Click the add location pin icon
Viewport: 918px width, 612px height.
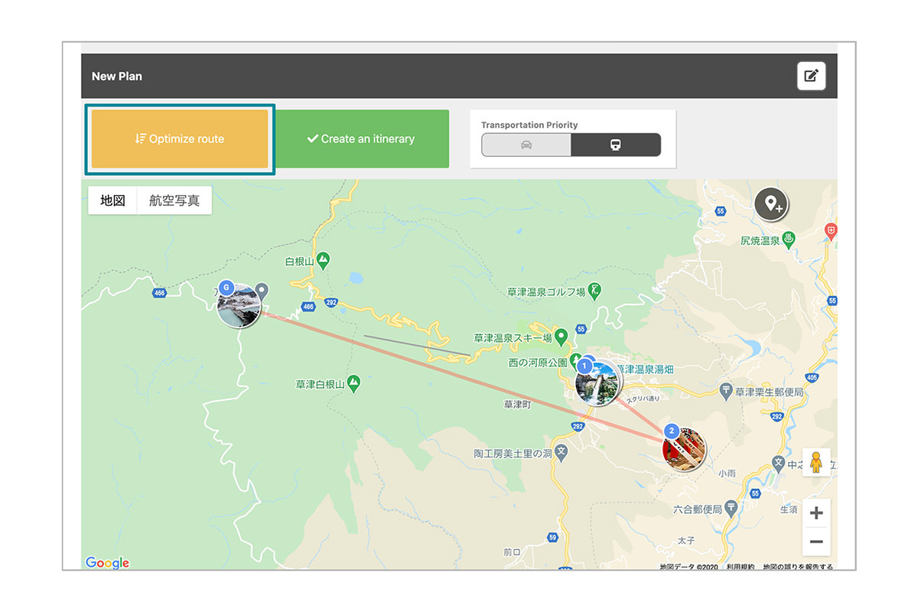click(771, 205)
